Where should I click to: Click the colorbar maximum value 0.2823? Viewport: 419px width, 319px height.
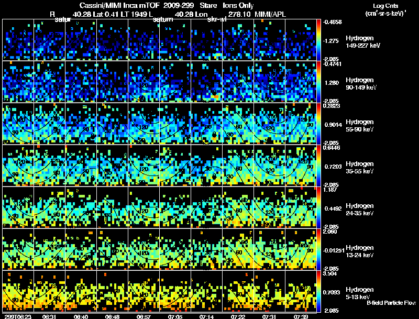(x=332, y=106)
